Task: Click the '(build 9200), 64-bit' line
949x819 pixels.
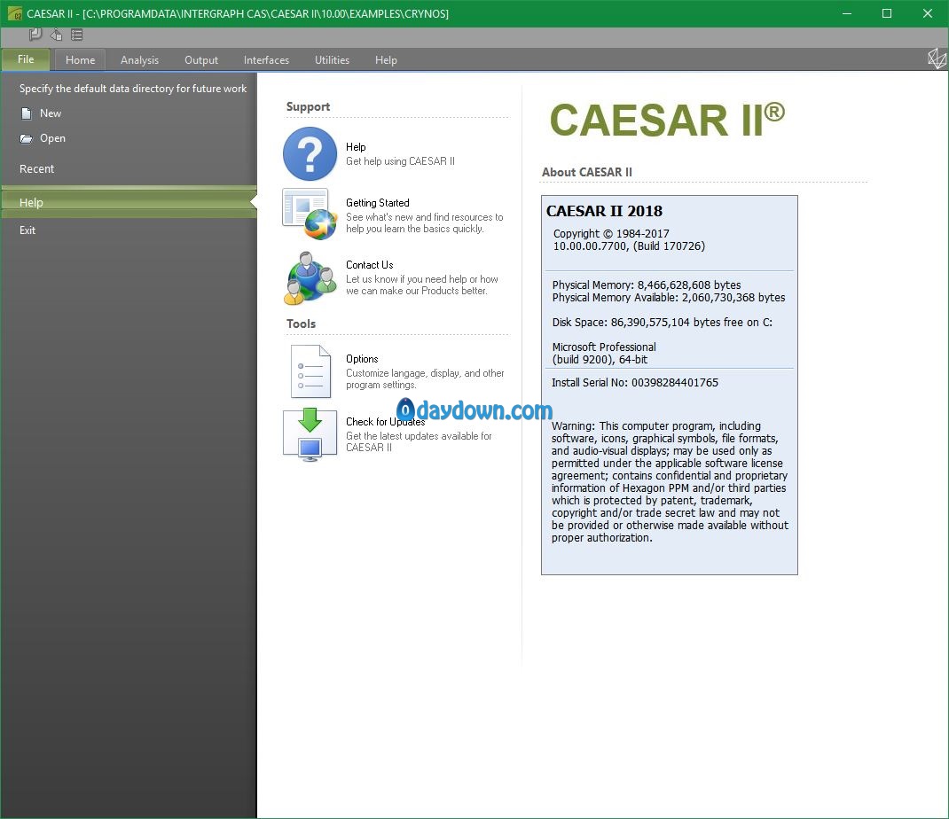Action: coord(600,360)
